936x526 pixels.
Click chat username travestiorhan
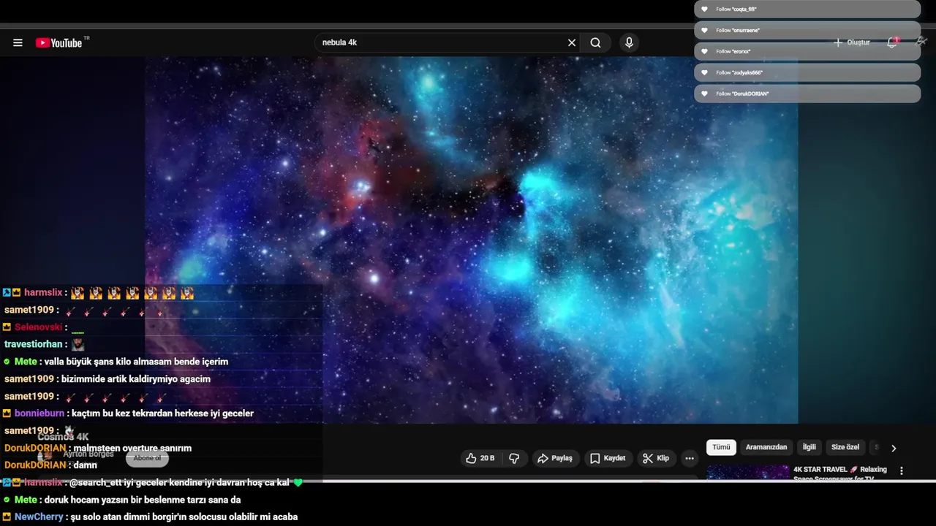coord(34,344)
